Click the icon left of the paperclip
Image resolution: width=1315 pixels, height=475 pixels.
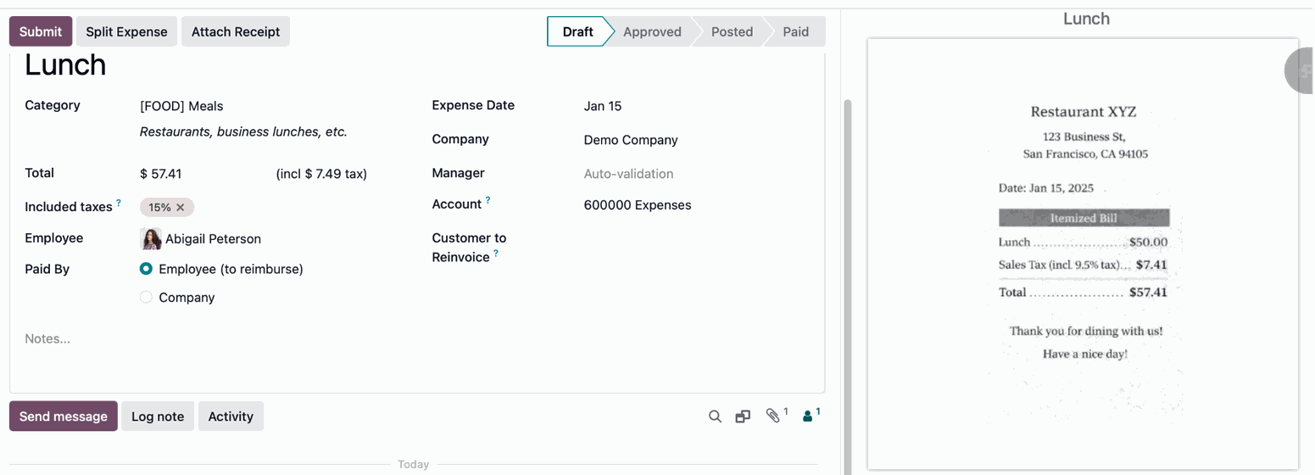point(743,416)
